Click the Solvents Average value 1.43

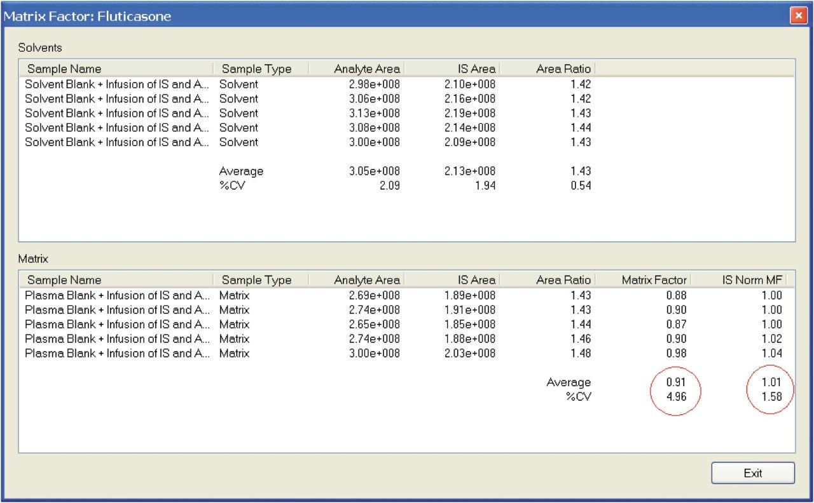coord(583,171)
